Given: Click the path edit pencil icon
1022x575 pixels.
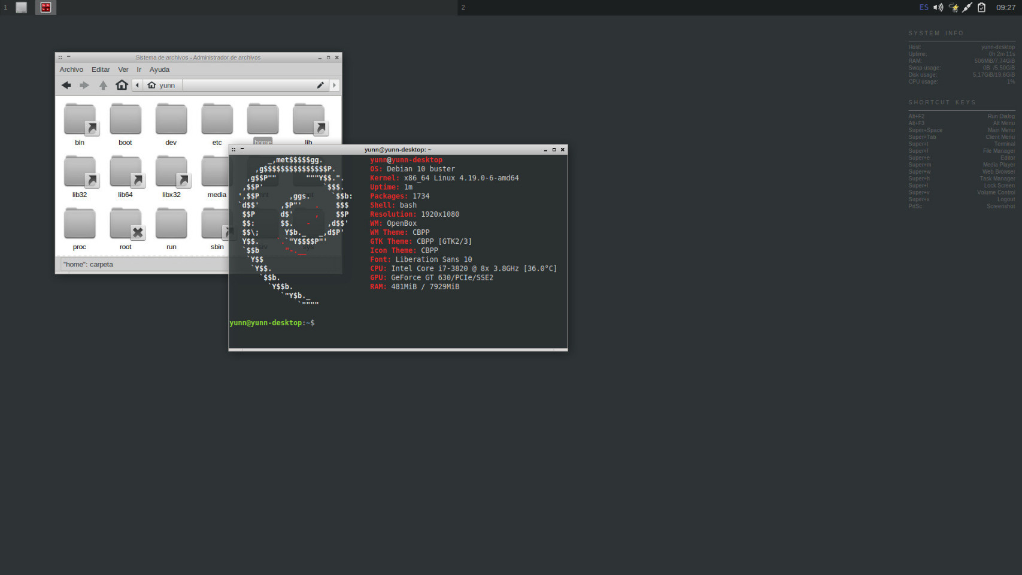Looking at the screenshot, I should click(320, 85).
